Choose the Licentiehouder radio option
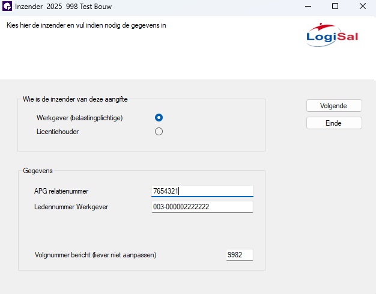This screenshot has width=376, height=294. 159,132
